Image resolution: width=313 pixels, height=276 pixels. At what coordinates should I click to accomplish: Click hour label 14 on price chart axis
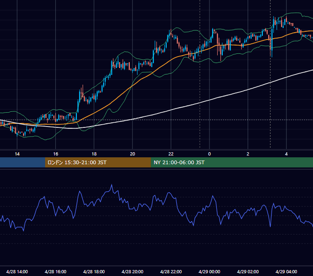(x=17, y=154)
